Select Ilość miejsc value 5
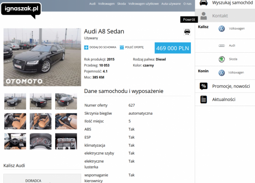Viewport: 255px width, 183px height. coord(130,121)
